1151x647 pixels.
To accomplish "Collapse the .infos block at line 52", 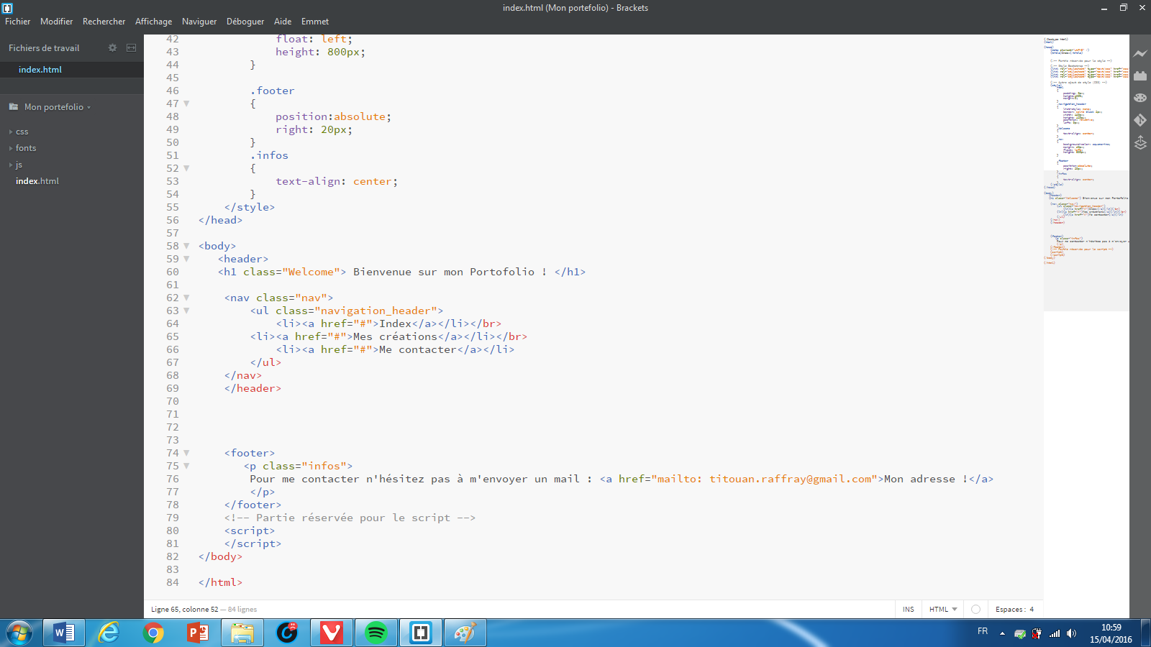I will [186, 168].
